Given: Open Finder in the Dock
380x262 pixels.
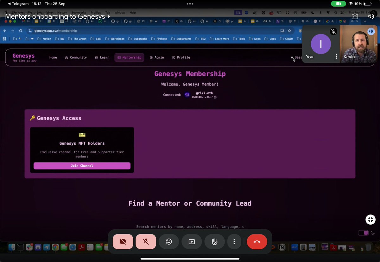Looking at the screenshot, I should pos(12,247).
